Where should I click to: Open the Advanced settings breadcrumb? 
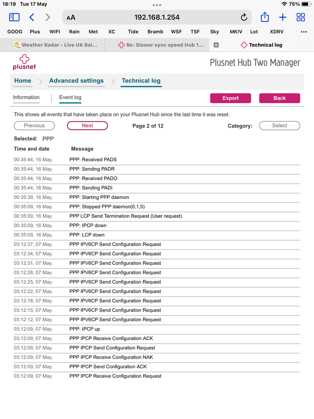(76, 81)
